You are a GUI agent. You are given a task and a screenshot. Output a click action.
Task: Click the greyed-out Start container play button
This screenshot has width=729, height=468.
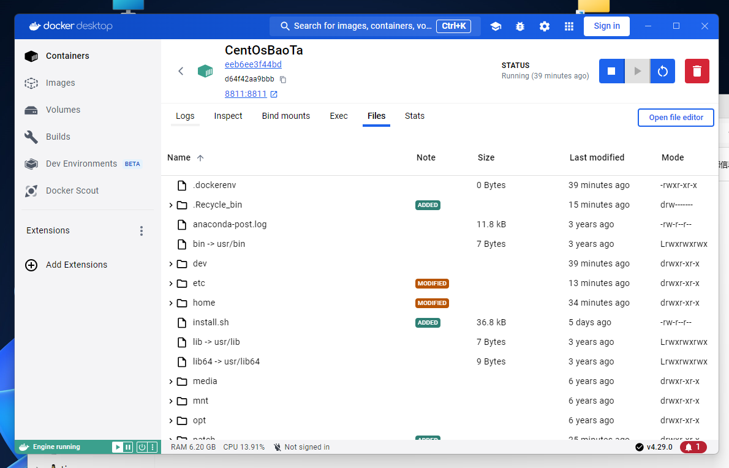point(637,71)
